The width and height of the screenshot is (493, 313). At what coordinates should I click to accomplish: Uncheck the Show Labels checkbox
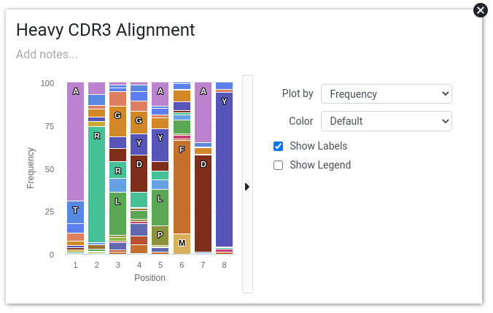coord(279,146)
